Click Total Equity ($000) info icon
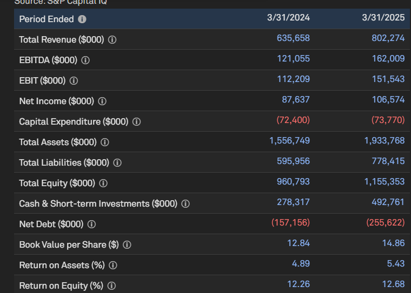Viewport: 411px width, 293px height. (103, 183)
